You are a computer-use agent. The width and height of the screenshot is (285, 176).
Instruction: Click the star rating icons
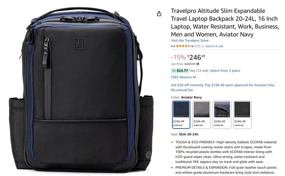183,46
